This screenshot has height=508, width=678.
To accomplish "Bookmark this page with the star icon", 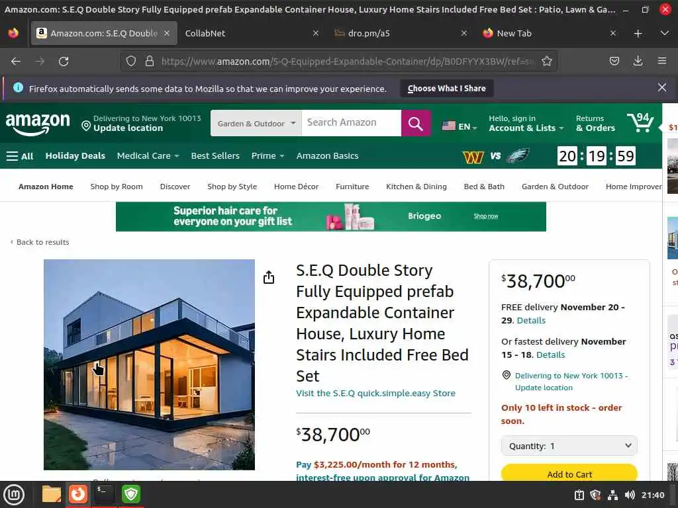I will pos(546,62).
